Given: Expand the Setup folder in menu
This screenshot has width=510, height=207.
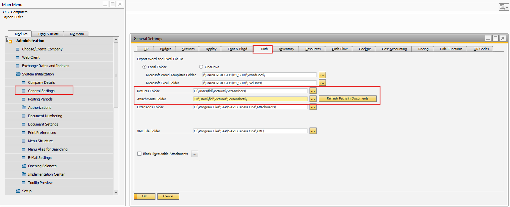Looking at the screenshot, I should (x=18, y=191).
